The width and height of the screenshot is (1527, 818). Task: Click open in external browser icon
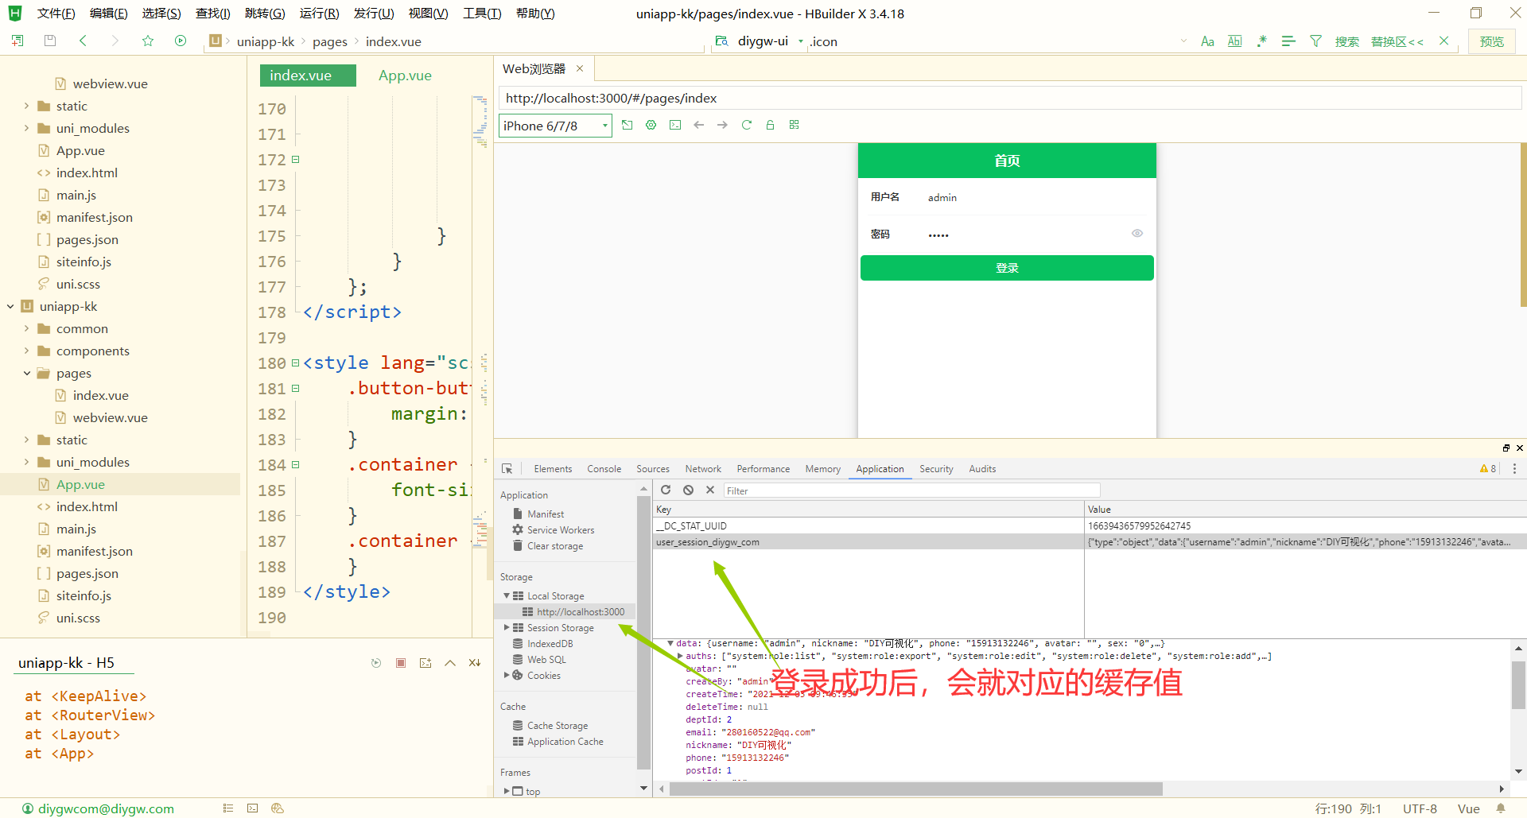[x=628, y=125]
